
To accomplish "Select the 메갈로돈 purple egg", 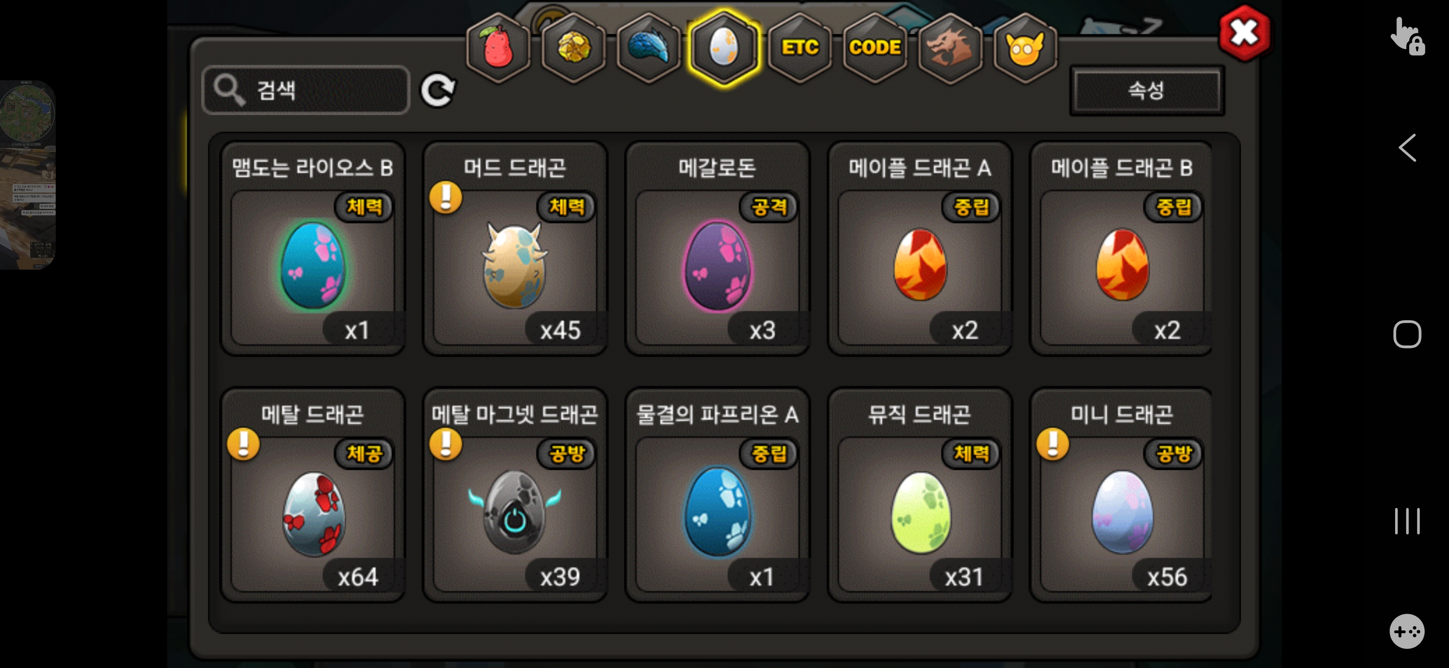I will [x=717, y=248].
